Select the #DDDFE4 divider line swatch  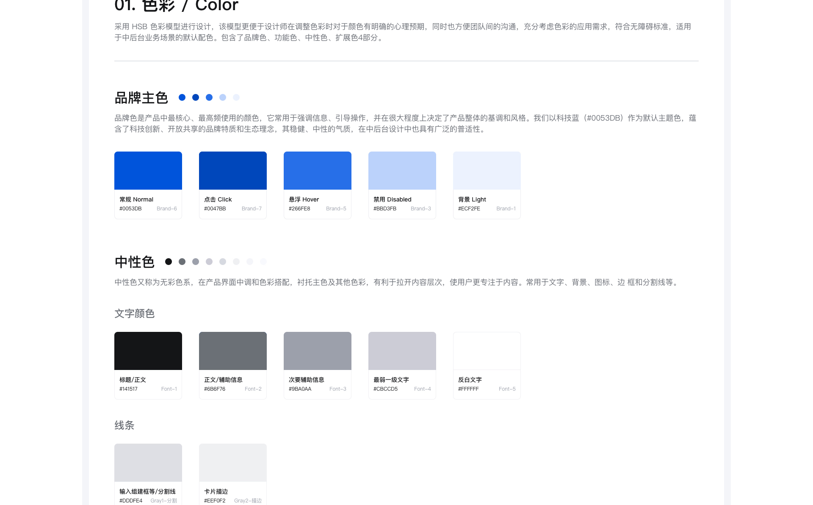[148, 463]
